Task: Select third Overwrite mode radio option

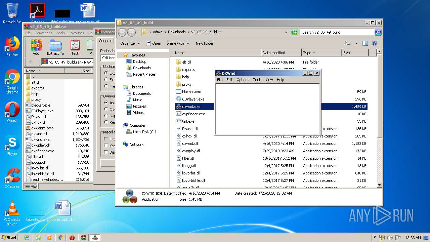Action: (x=106, y=116)
